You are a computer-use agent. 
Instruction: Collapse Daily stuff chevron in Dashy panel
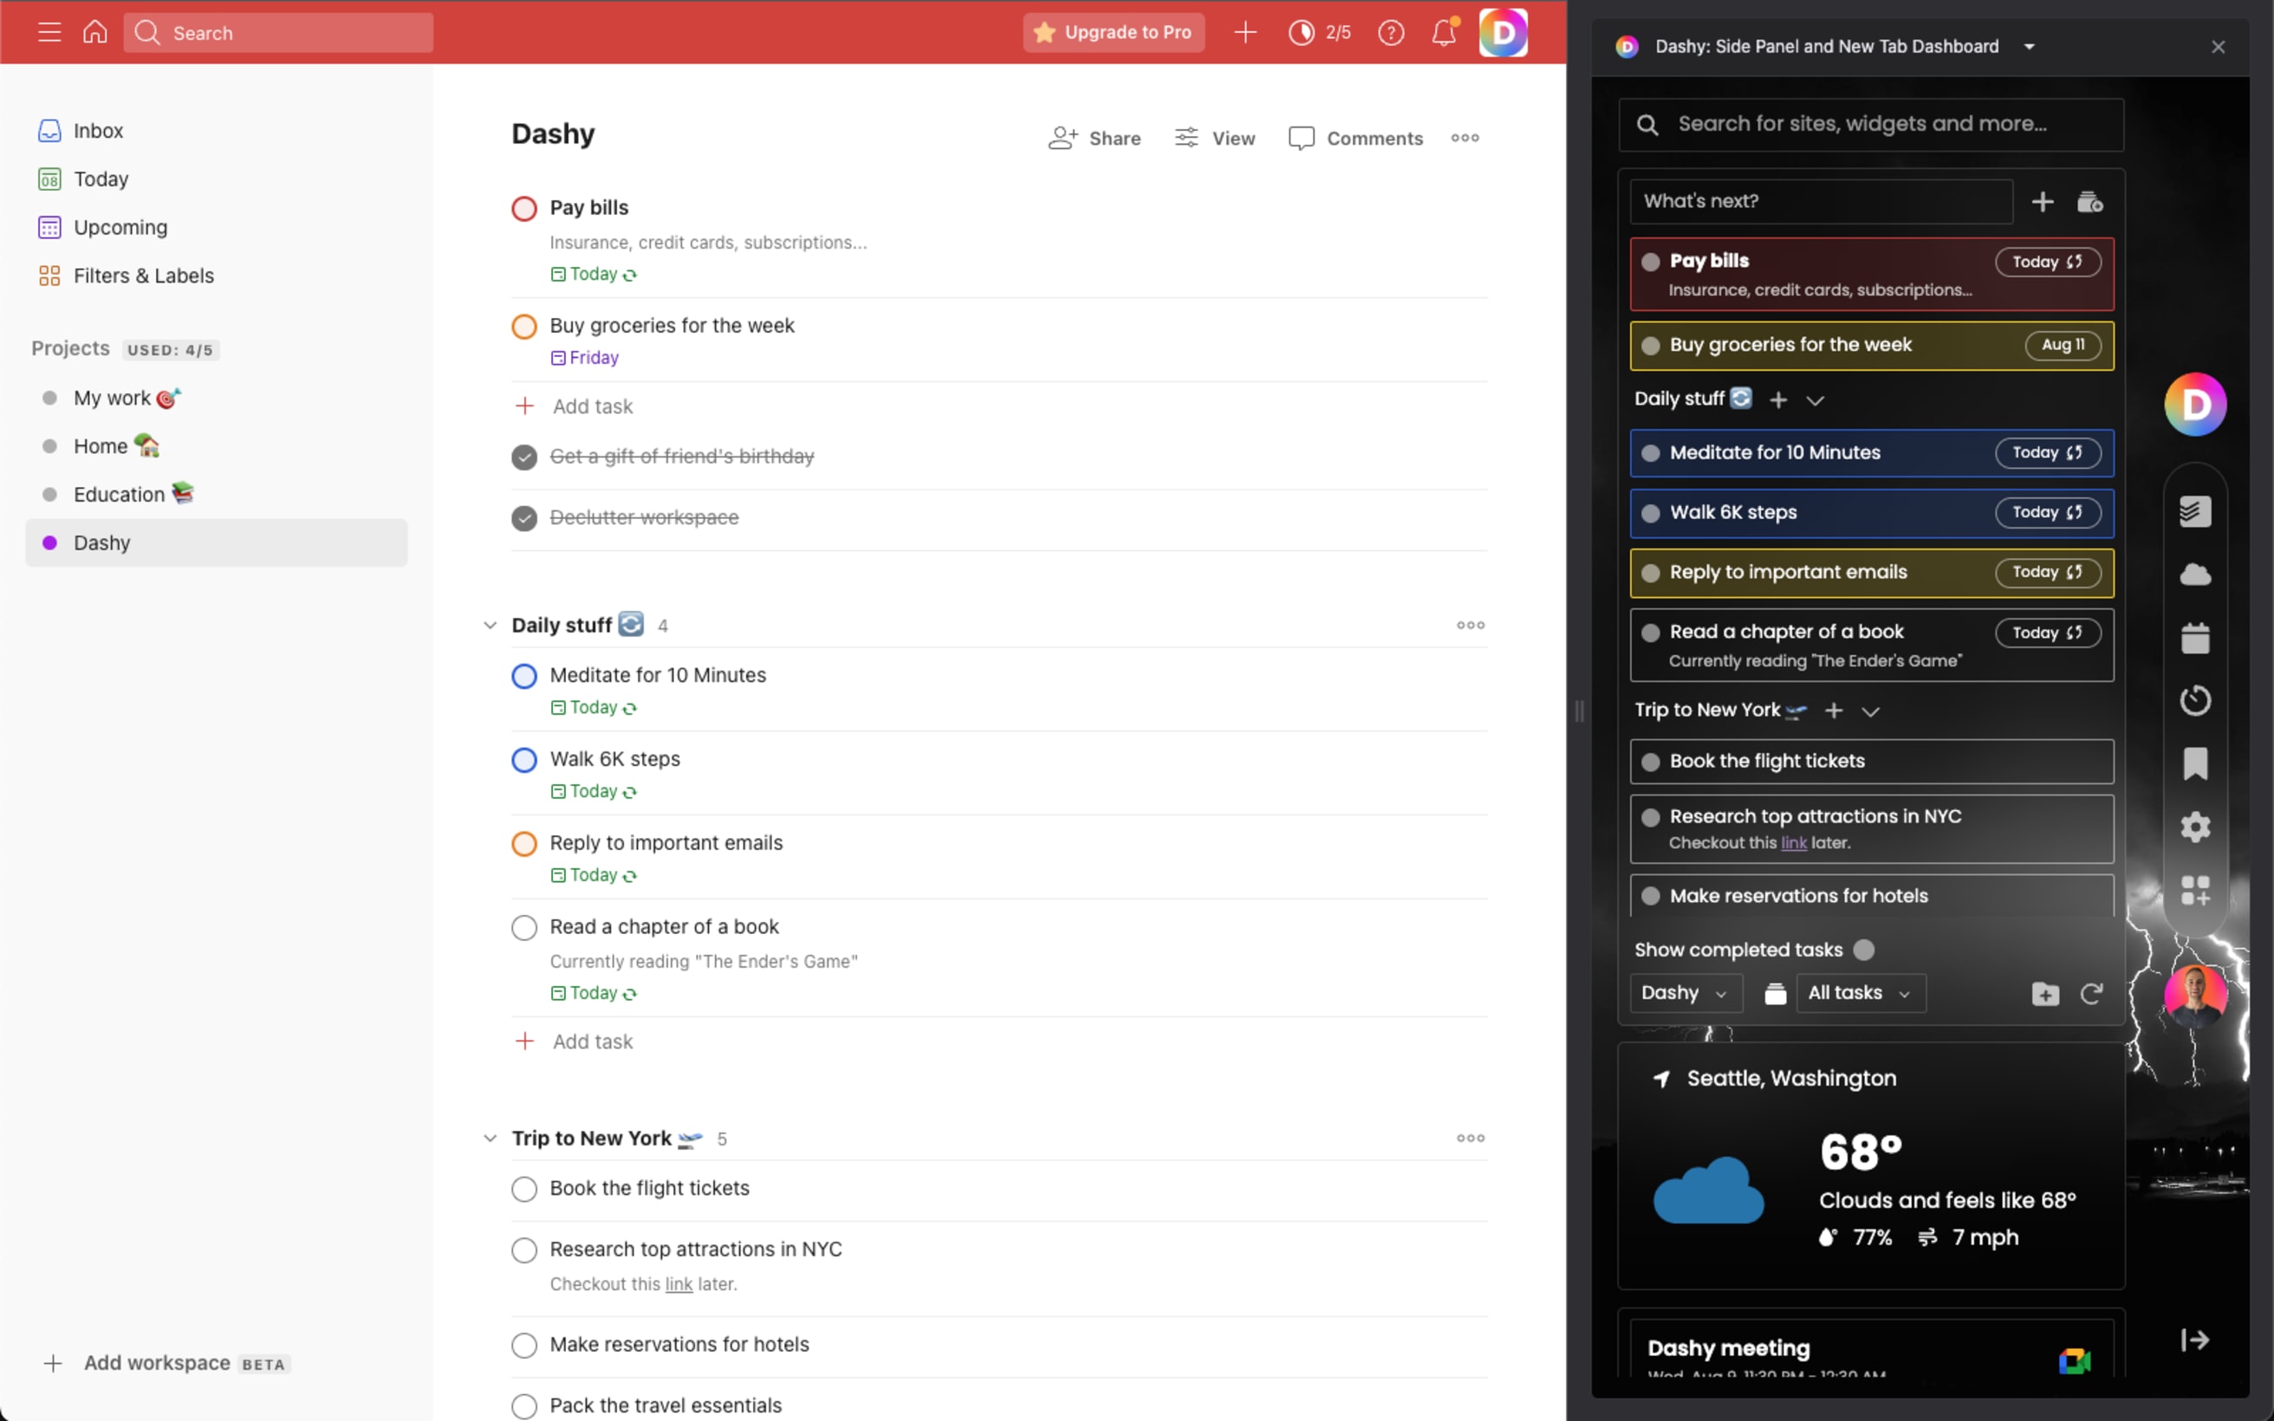coord(1815,400)
